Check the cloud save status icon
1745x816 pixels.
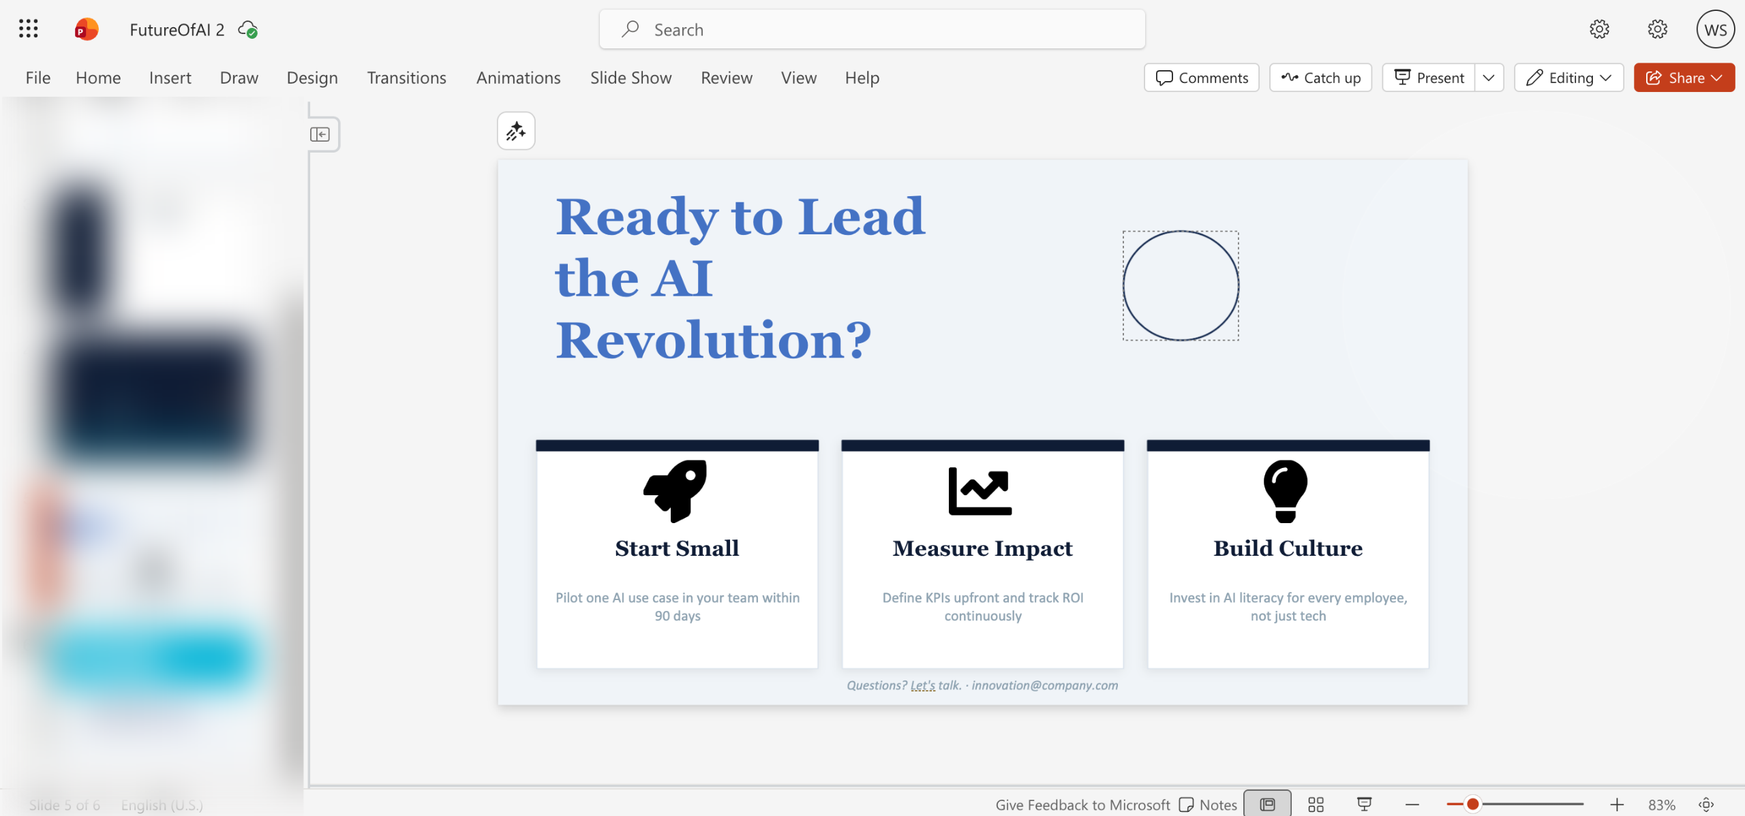tap(247, 29)
